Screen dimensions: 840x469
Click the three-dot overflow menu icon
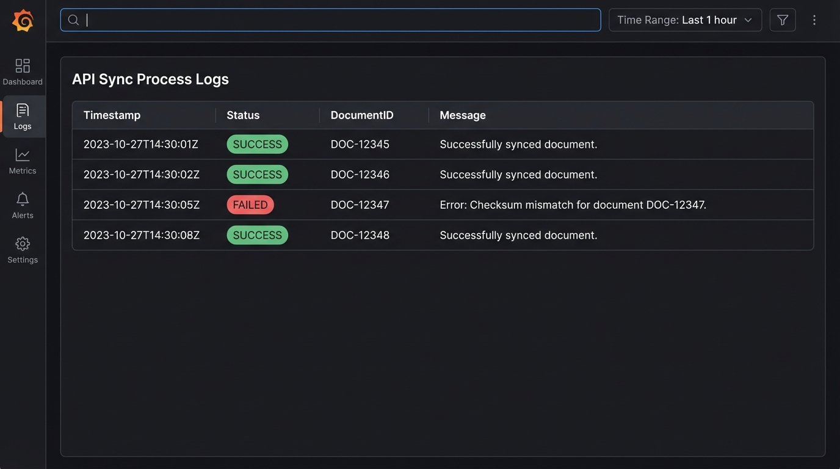click(814, 20)
